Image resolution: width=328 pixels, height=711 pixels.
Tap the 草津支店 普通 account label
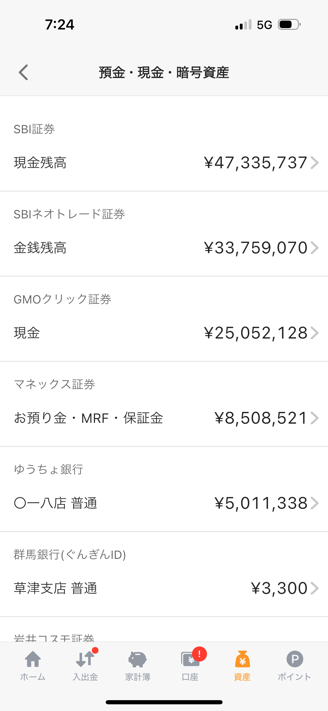pyautogui.click(x=56, y=588)
